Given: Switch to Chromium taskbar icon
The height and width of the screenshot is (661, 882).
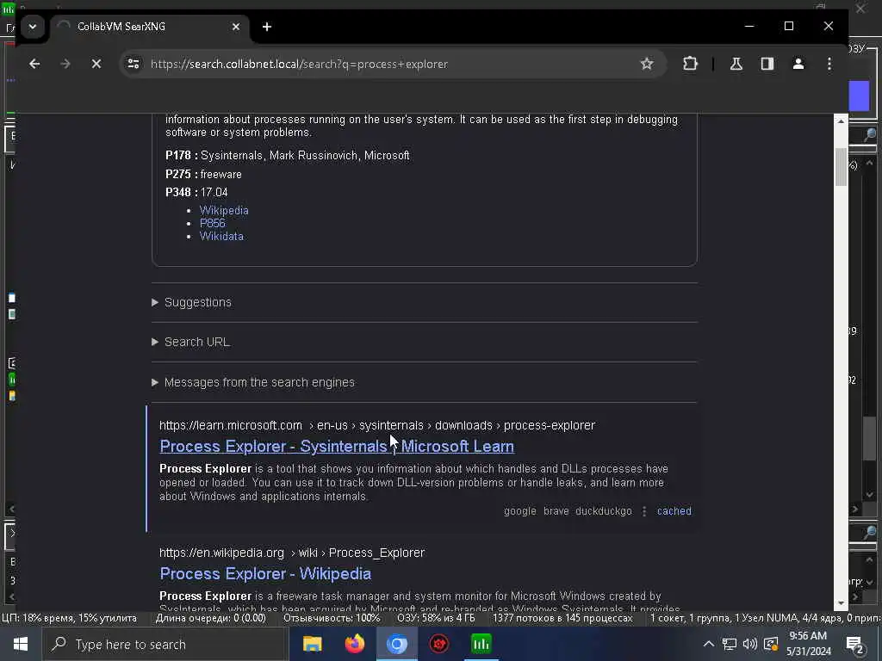Looking at the screenshot, I should 396,644.
